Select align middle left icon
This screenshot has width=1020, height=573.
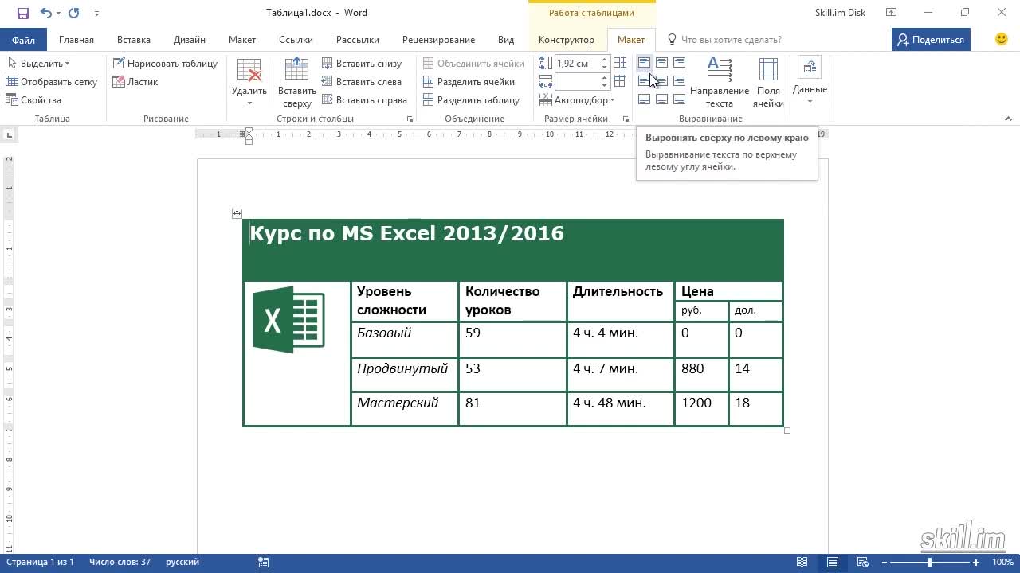point(644,81)
